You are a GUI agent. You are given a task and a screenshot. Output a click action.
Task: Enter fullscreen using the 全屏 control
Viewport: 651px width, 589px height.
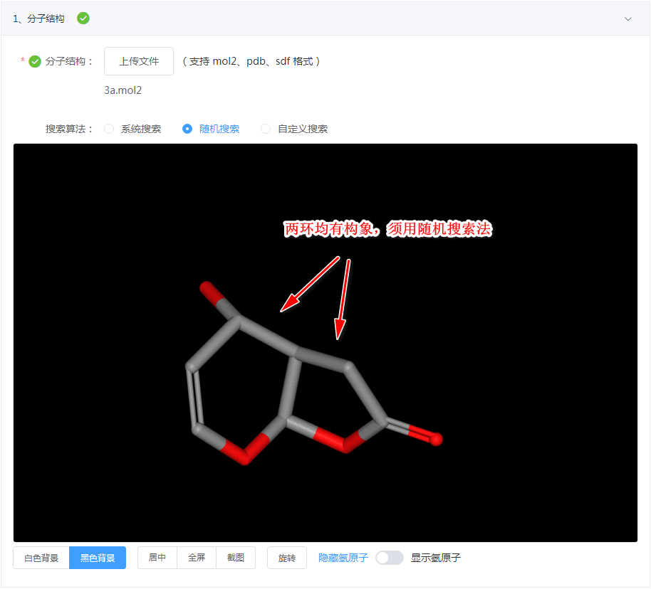pyautogui.click(x=197, y=558)
